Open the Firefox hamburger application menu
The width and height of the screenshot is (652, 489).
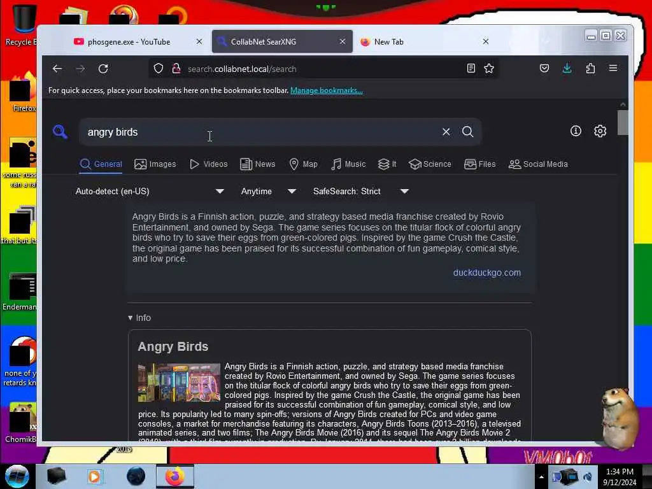pyautogui.click(x=613, y=68)
